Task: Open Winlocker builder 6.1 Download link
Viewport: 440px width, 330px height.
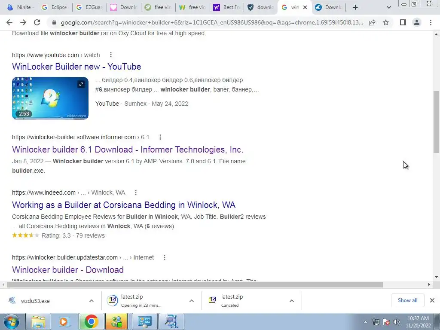Action: tap(128, 150)
